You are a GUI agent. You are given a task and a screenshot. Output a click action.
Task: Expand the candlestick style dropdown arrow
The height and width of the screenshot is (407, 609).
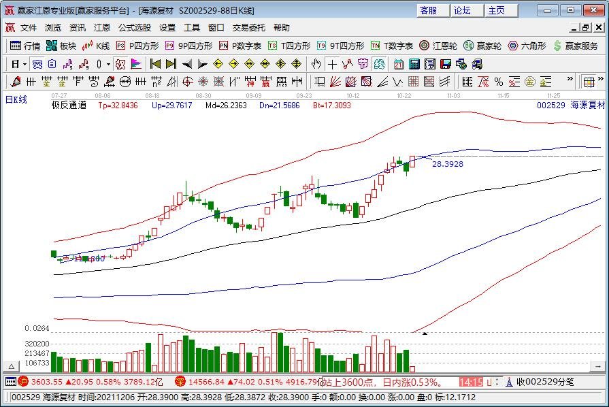click(109, 64)
